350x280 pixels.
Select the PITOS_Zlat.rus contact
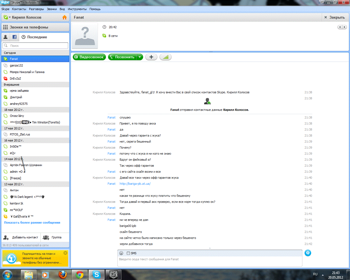pyautogui.click(x=35, y=134)
